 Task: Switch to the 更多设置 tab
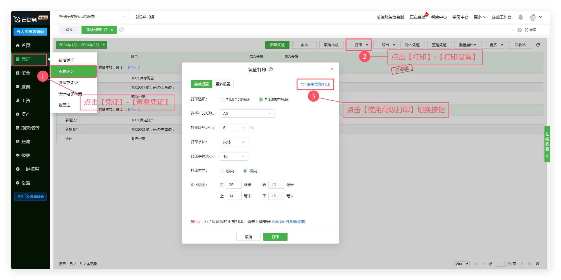click(x=223, y=84)
